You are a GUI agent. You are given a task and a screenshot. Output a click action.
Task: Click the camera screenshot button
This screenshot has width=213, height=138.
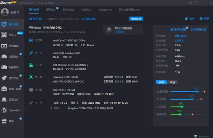tap(204, 19)
